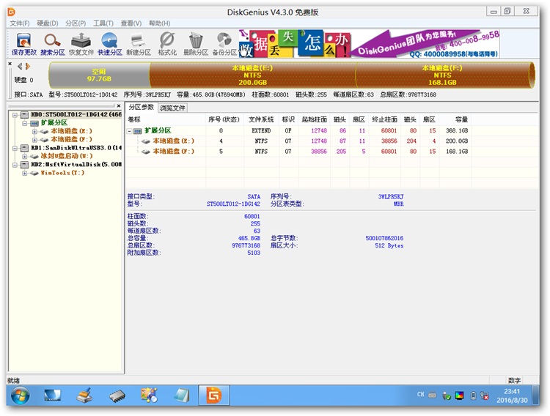
Task: Click the keyboard icon in system tray
Action: coord(433,395)
